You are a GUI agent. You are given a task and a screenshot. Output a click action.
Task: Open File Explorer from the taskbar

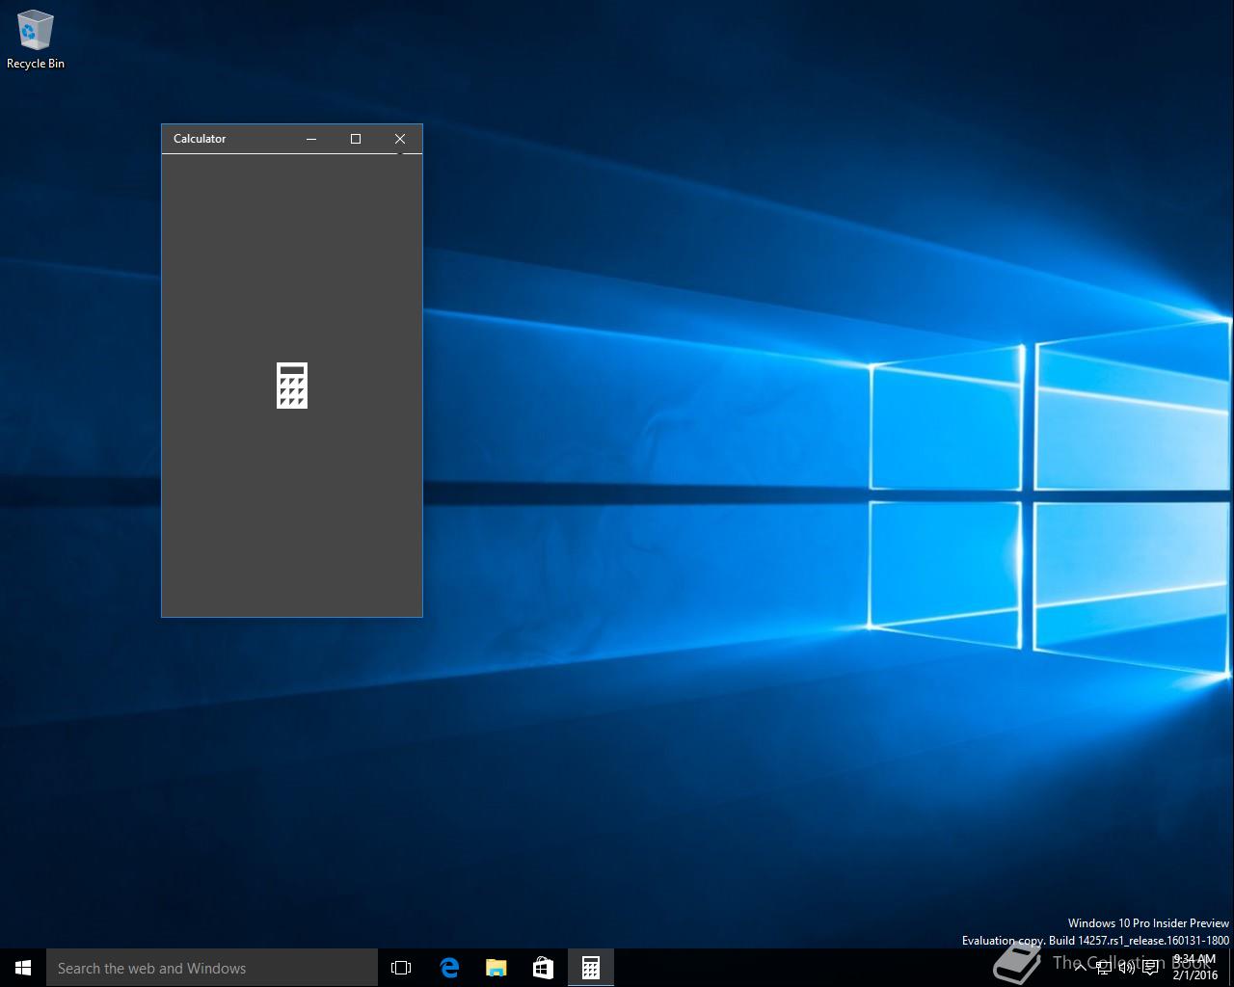tap(496, 968)
